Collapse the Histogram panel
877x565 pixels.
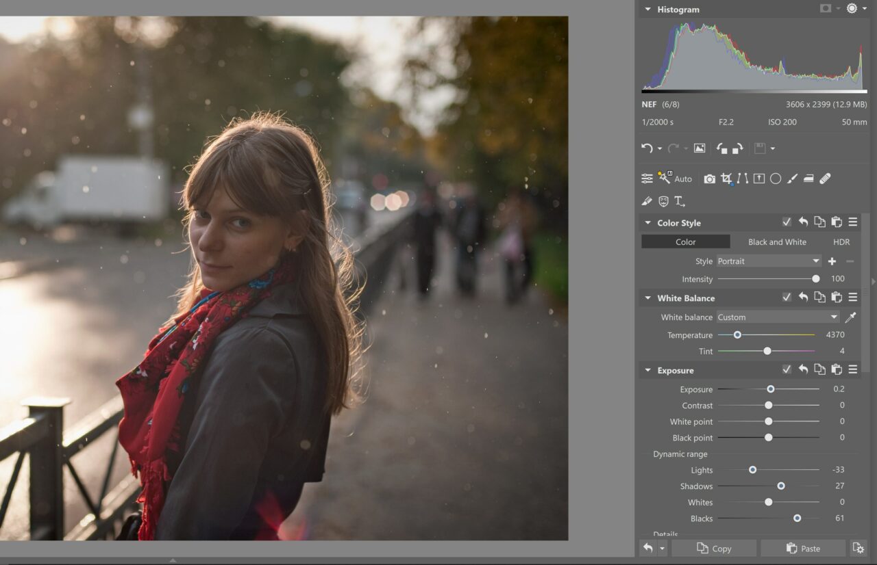(x=647, y=9)
